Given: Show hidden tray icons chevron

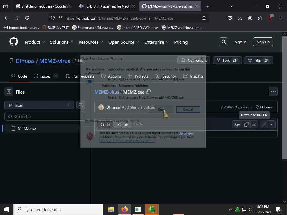Looking at the screenshot, I should [x=231, y=209].
